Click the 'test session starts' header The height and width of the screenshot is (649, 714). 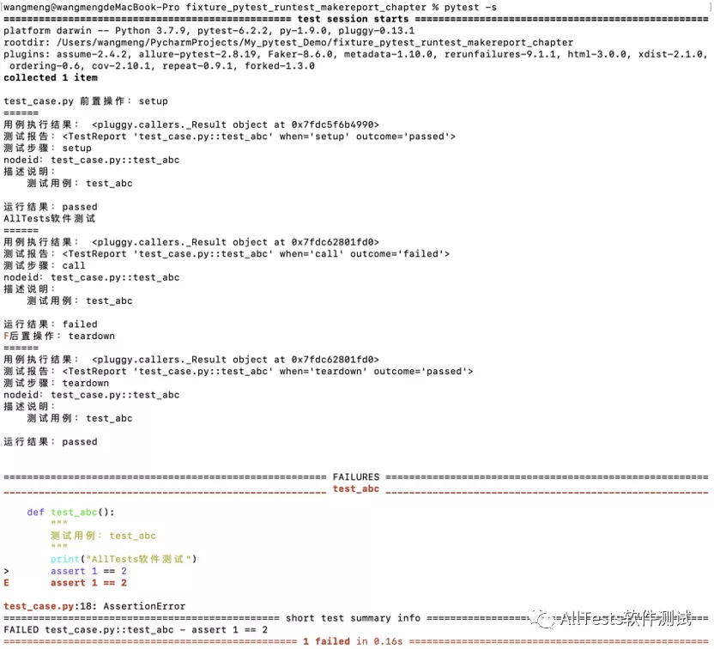click(x=353, y=19)
